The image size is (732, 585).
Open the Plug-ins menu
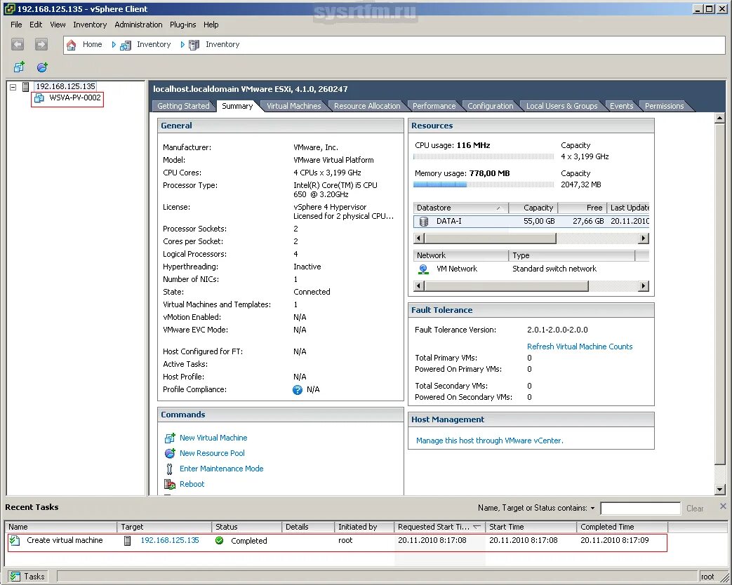click(183, 25)
